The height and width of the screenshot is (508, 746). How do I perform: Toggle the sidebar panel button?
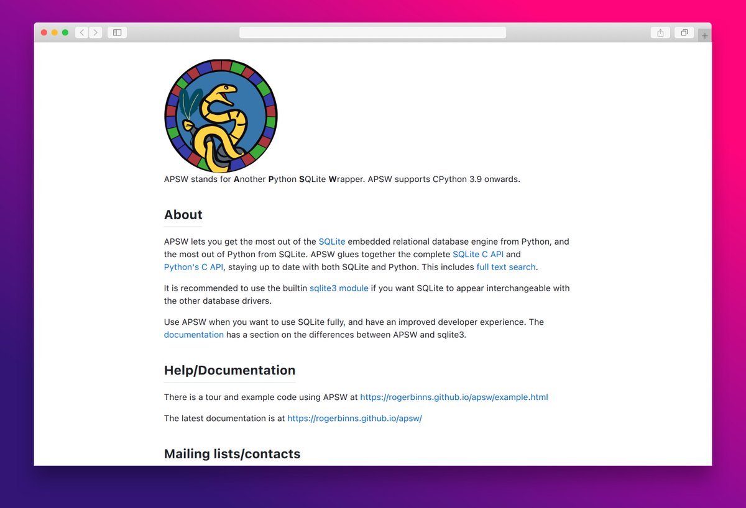coord(117,32)
